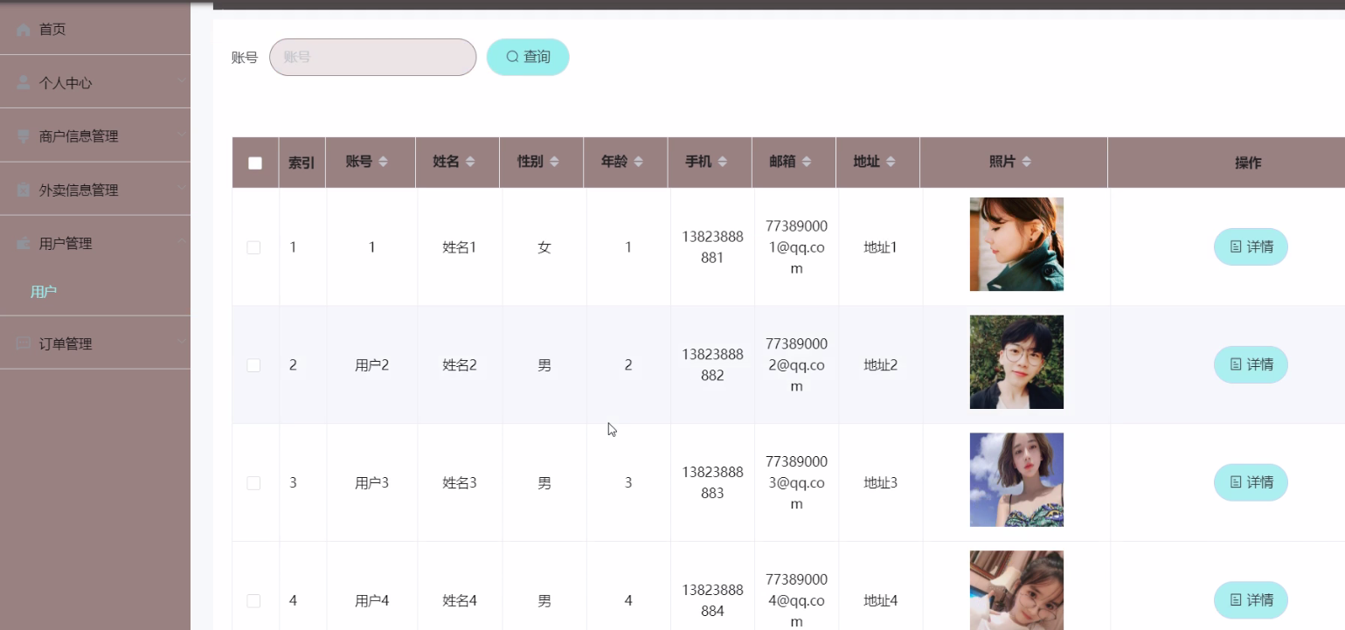Focus the 账号 search input field
1345x630 pixels.
pos(372,57)
